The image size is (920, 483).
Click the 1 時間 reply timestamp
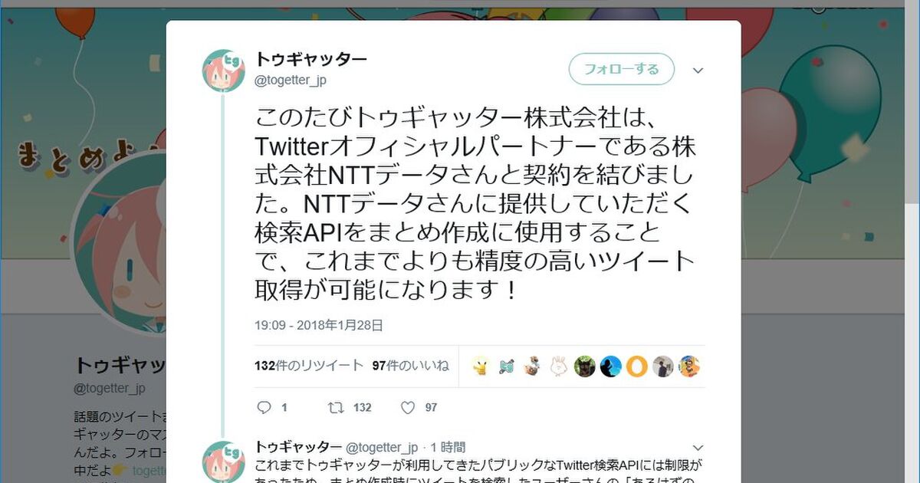(x=448, y=447)
